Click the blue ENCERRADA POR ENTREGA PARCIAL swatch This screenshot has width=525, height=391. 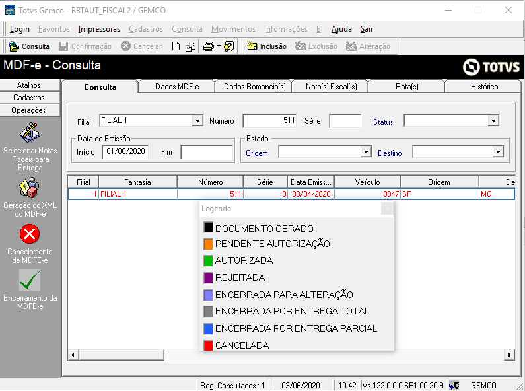coord(208,329)
